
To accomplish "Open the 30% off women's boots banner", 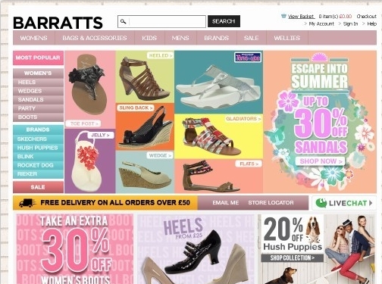I will point(75,249).
